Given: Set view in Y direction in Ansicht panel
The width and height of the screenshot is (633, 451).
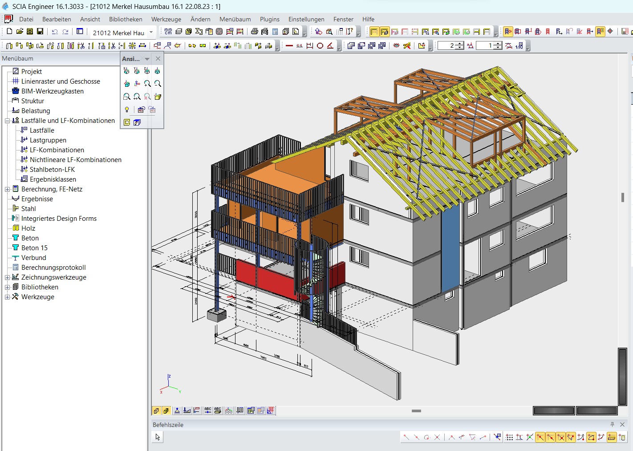Looking at the screenshot, I should point(137,71).
